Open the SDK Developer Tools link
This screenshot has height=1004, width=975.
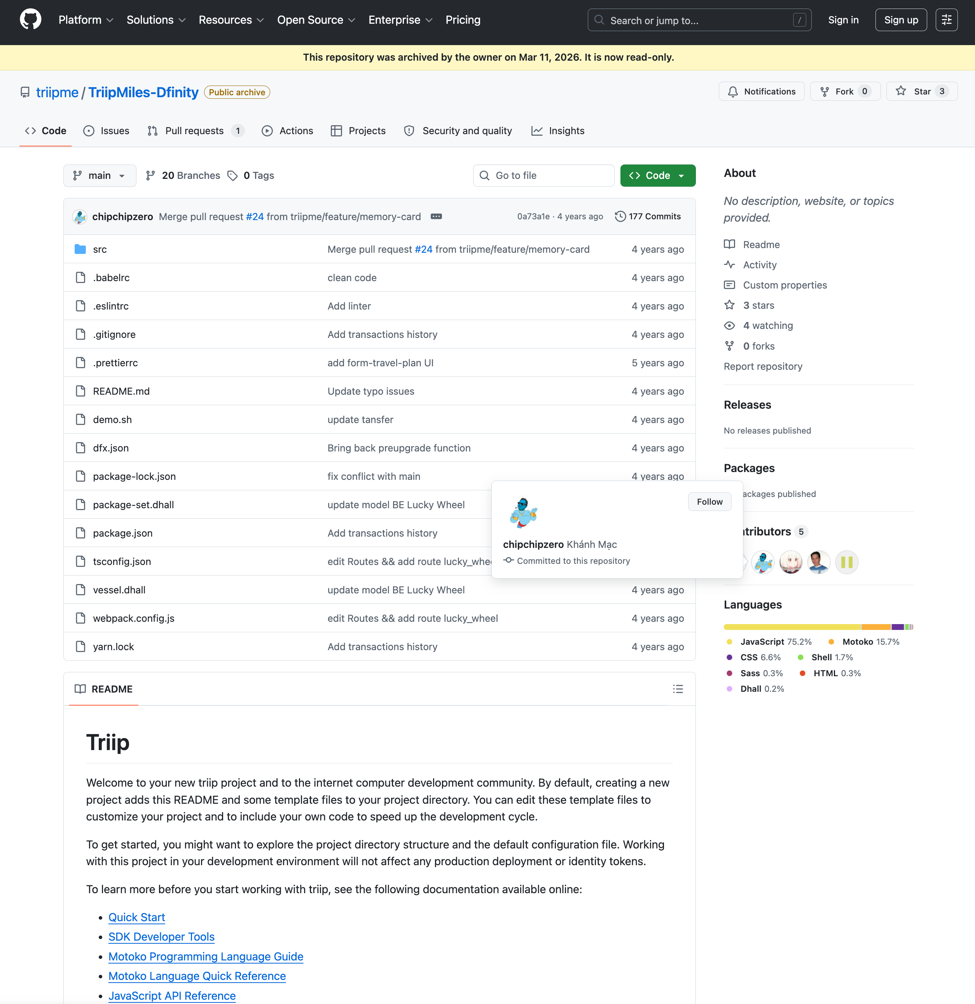(x=161, y=937)
